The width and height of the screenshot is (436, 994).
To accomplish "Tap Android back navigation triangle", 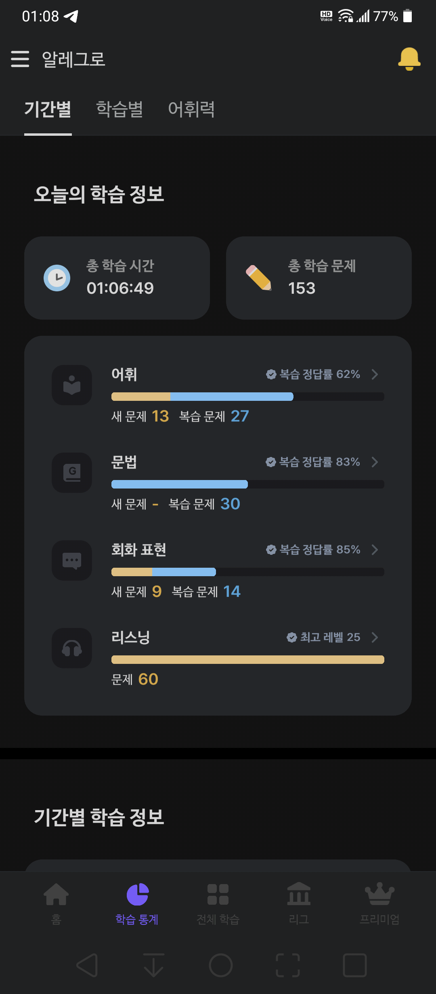I will click(87, 965).
